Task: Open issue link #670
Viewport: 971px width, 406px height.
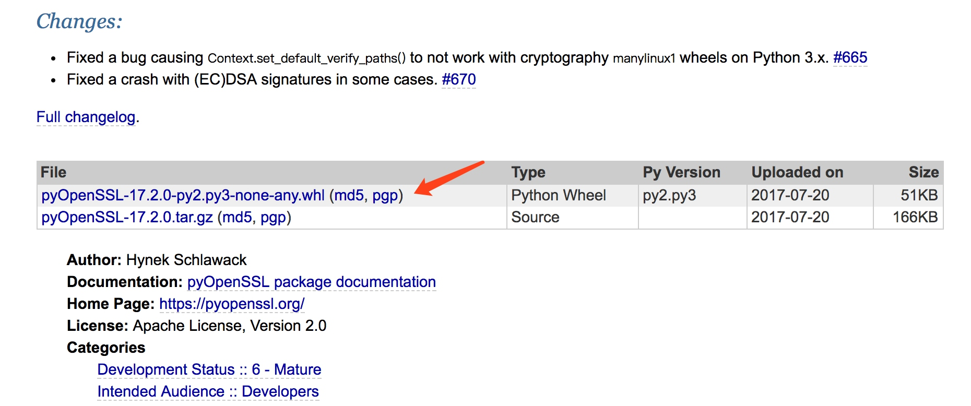Action: (458, 79)
